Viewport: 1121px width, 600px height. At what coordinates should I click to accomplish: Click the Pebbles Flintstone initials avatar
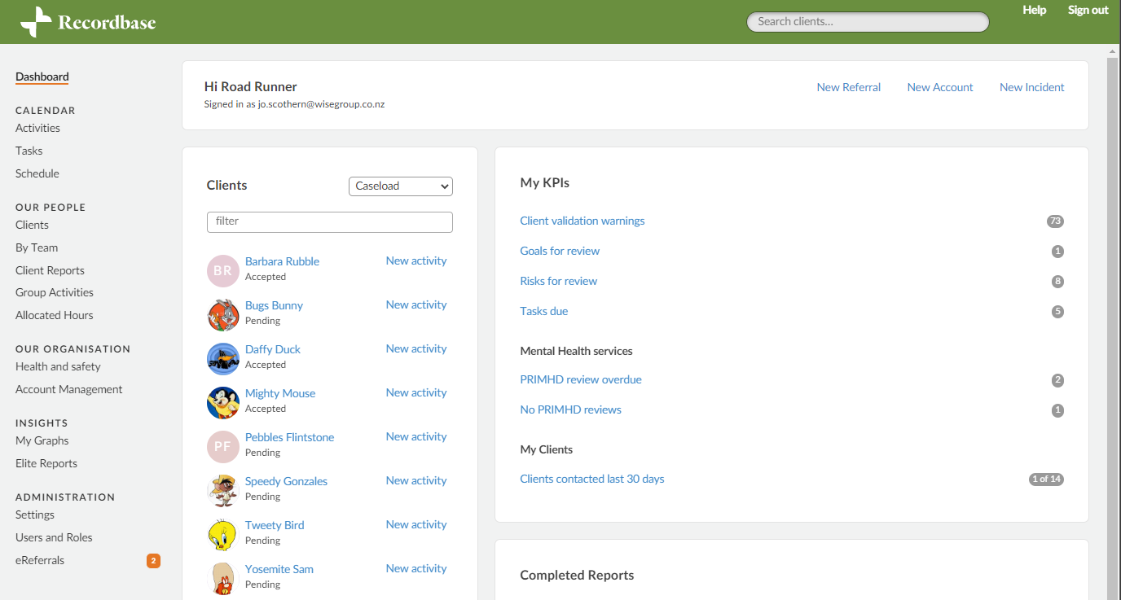[222, 447]
